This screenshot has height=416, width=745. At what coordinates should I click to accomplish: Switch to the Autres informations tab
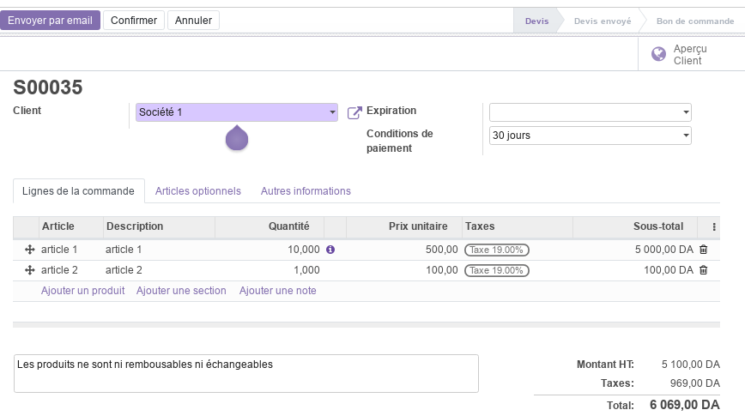pos(306,191)
